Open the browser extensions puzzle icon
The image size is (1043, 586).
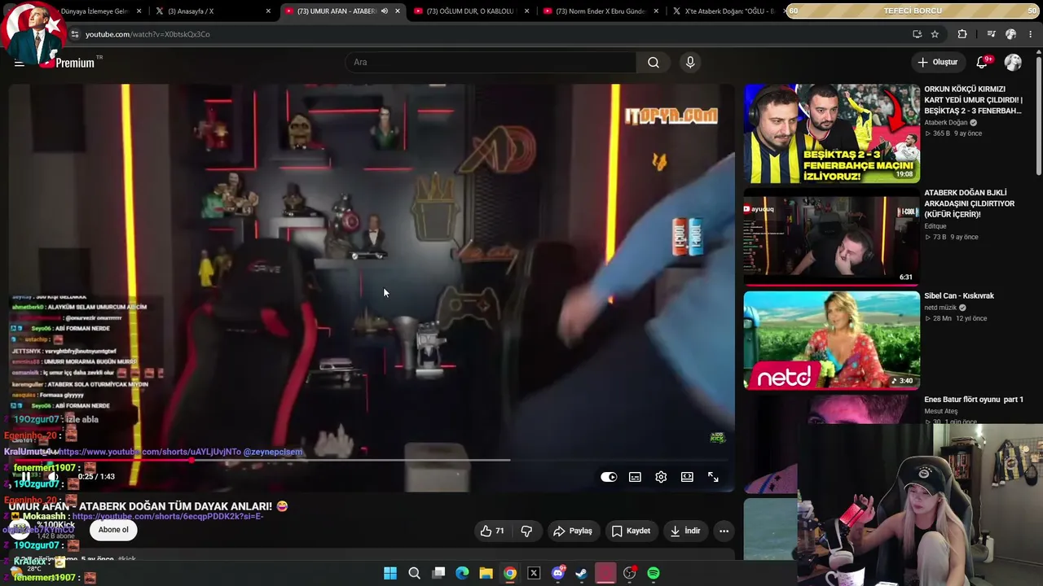pyautogui.click(x=962, y=34)
